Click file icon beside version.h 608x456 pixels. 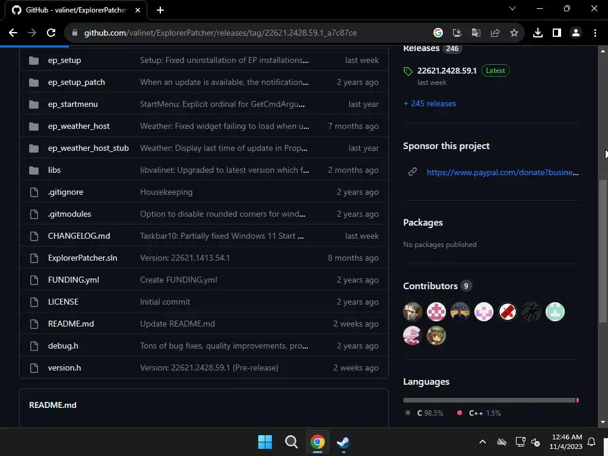(x=34, y=368)
